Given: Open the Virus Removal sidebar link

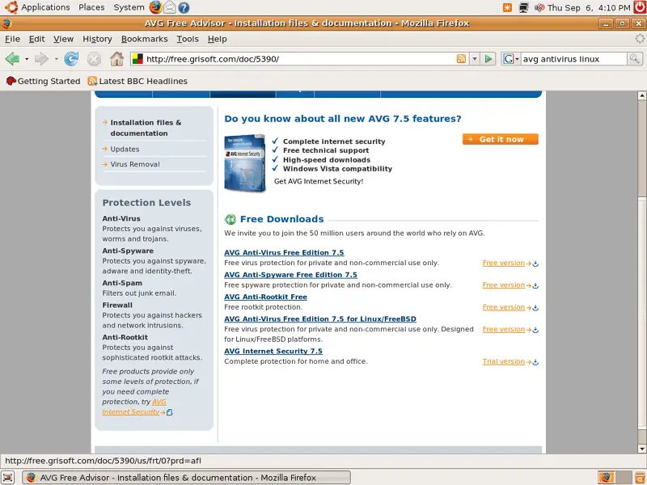Looking at the screenshot, I should pos(135,164).
